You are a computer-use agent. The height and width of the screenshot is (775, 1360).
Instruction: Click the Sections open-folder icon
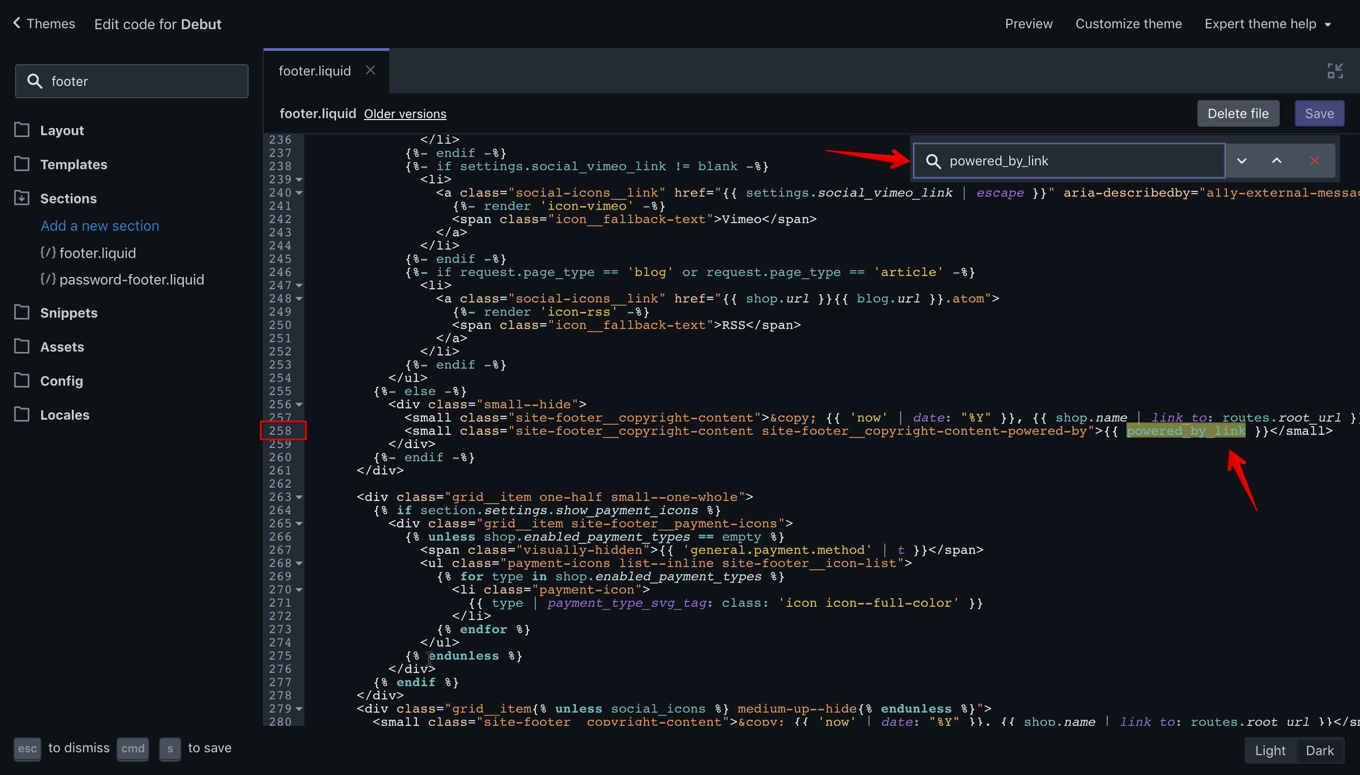click(21, 197)
